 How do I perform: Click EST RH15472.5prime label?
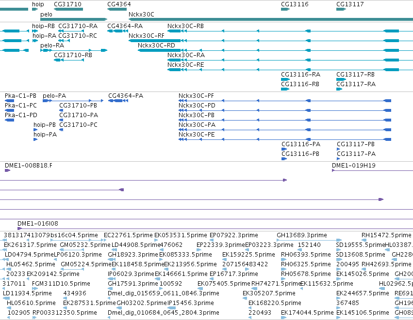pos(386,235)
